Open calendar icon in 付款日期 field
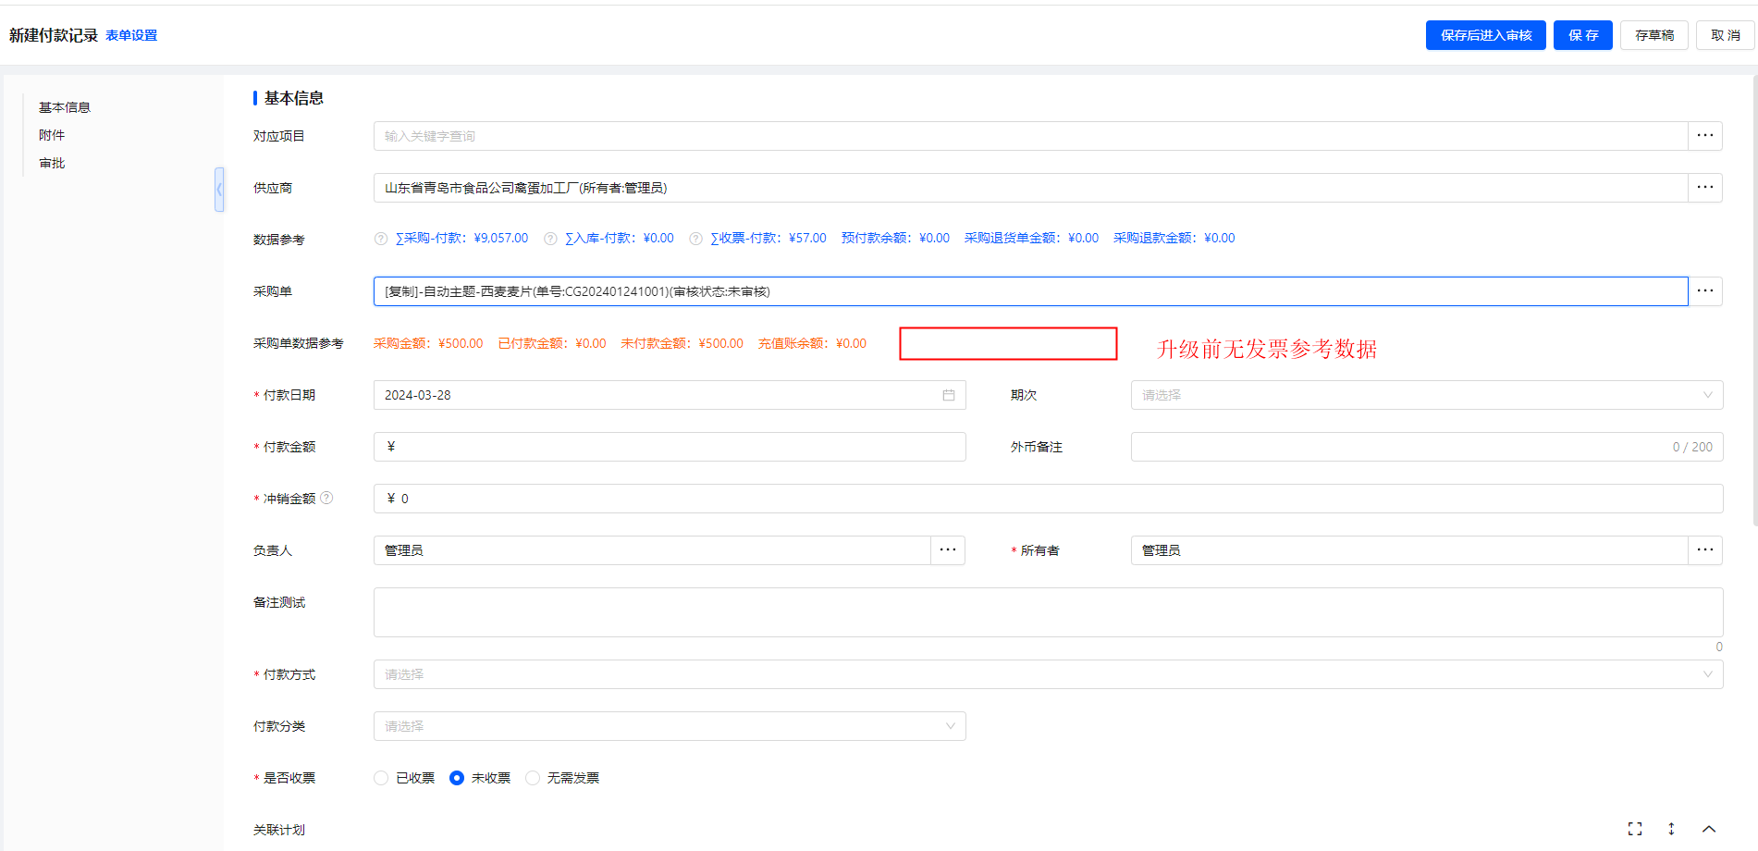 [x=948, y=395]
